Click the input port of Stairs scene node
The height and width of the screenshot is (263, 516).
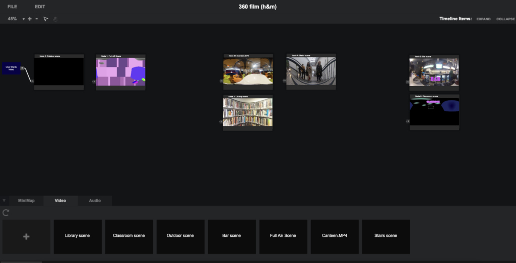click(x=284, y=80)
